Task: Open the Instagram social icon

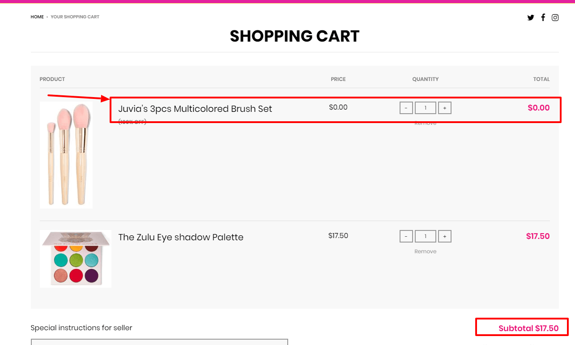Action: [x=555, y=17]
